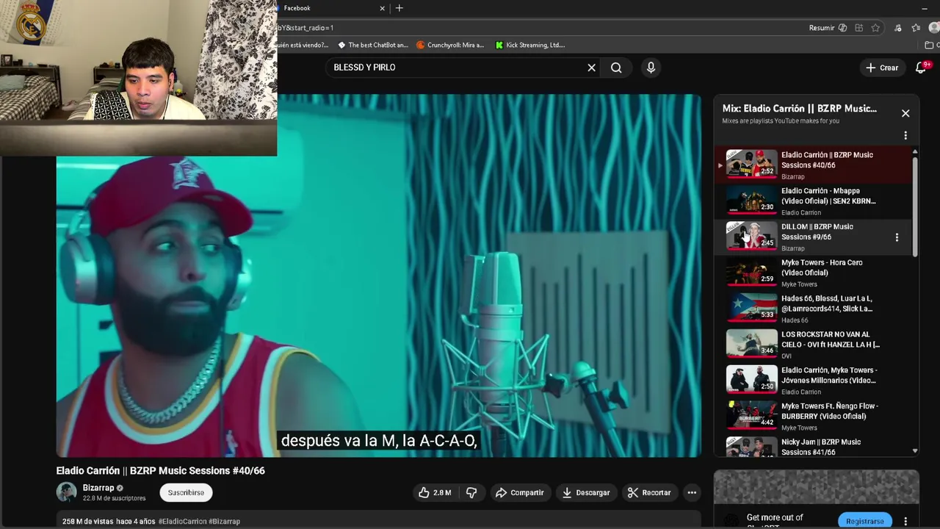Open the music note extension icon
Viewport: 940px width, 529px height.
(897, 28)
